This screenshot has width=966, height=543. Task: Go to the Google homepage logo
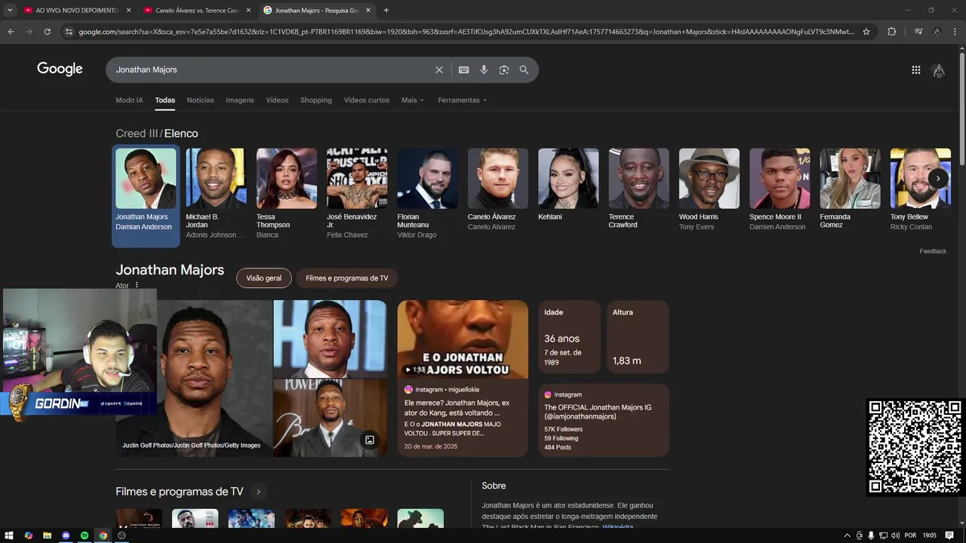coord(60,69)
